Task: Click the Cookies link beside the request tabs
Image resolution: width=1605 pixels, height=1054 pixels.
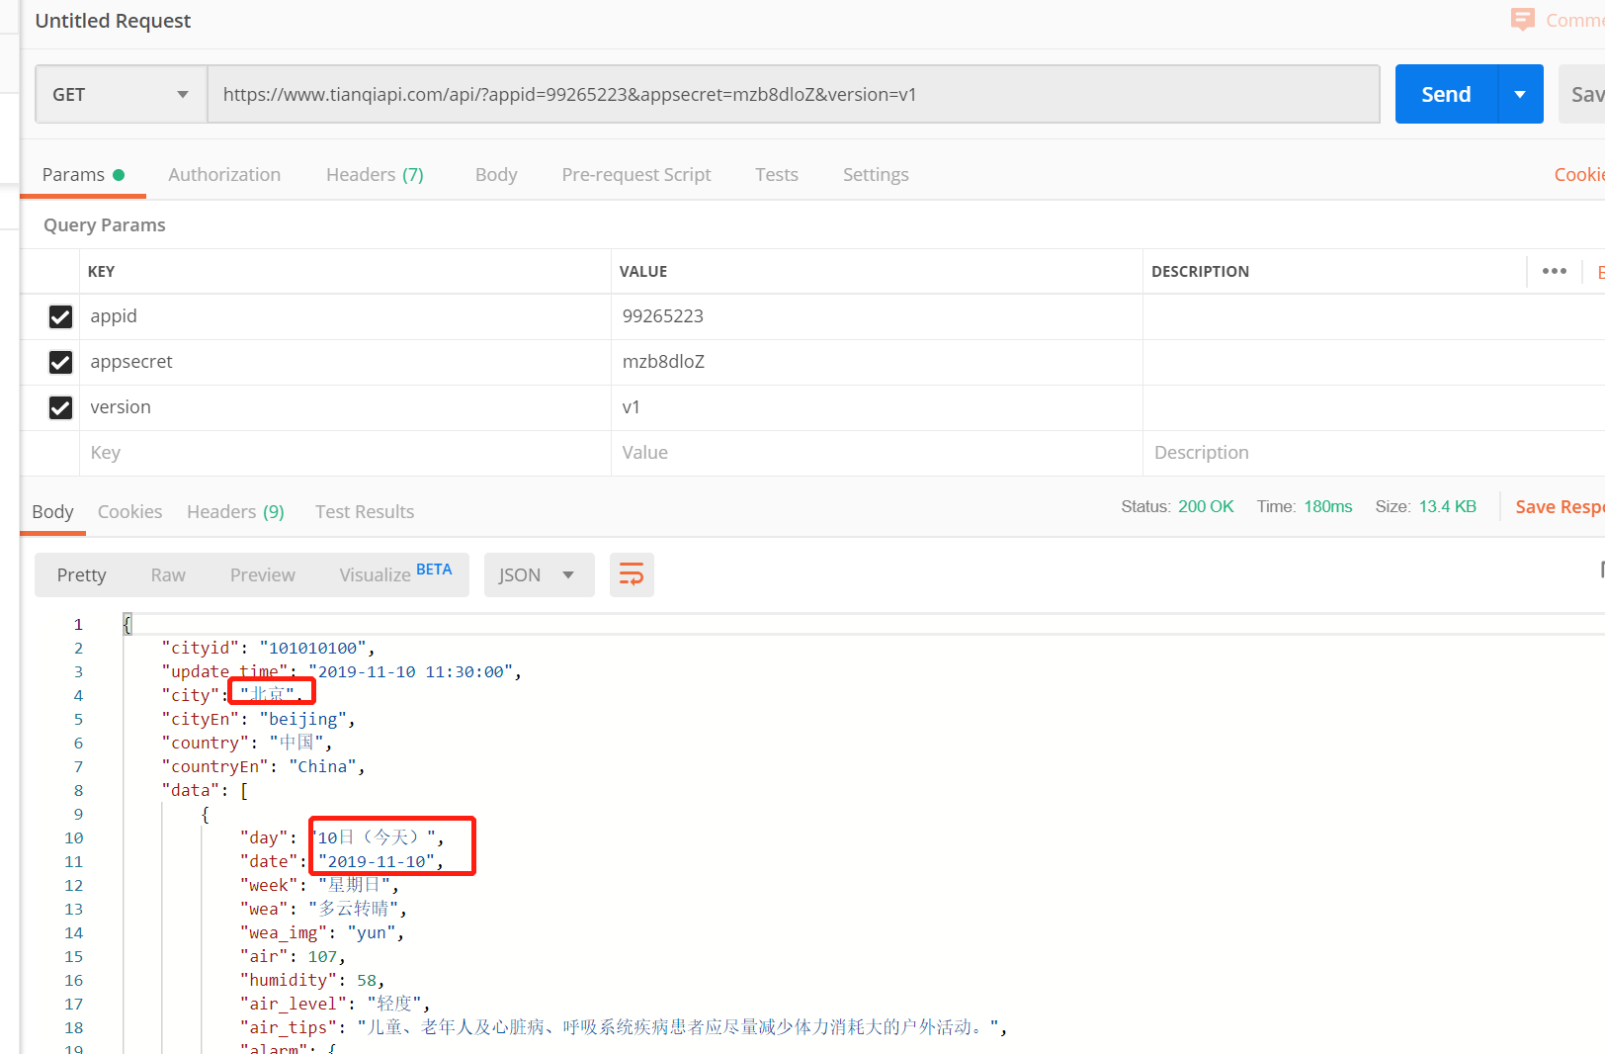Action: 1578,174
